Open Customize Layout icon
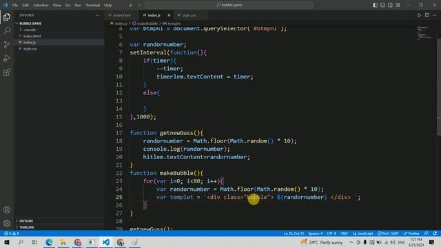The image size is (441, 248). coord(398,5)
